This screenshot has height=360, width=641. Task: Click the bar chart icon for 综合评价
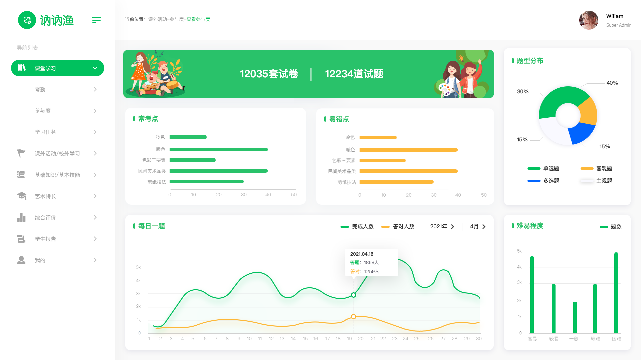point(21,217)
